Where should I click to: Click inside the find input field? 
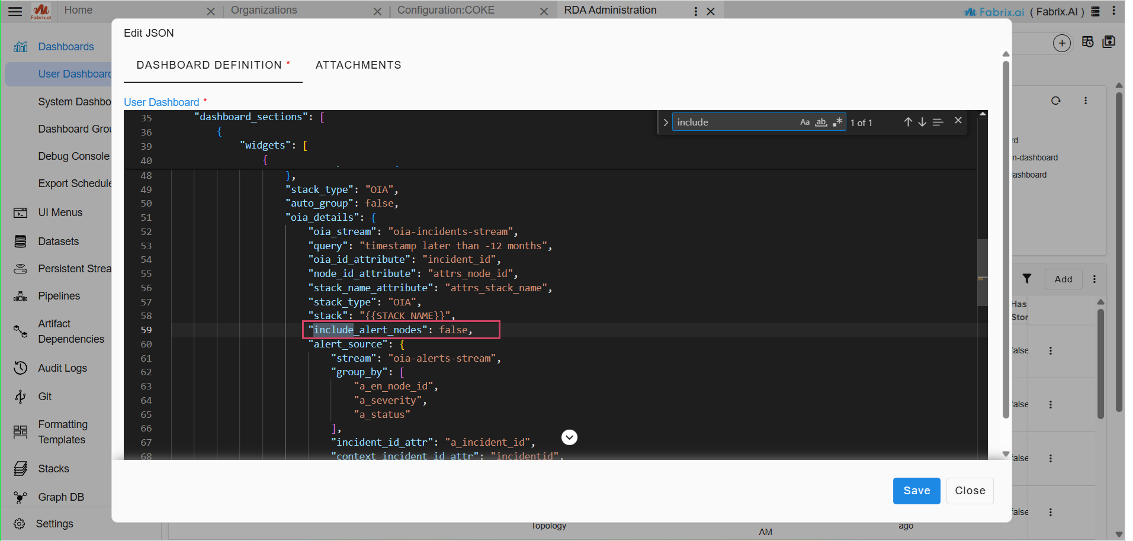click(734, 122)
